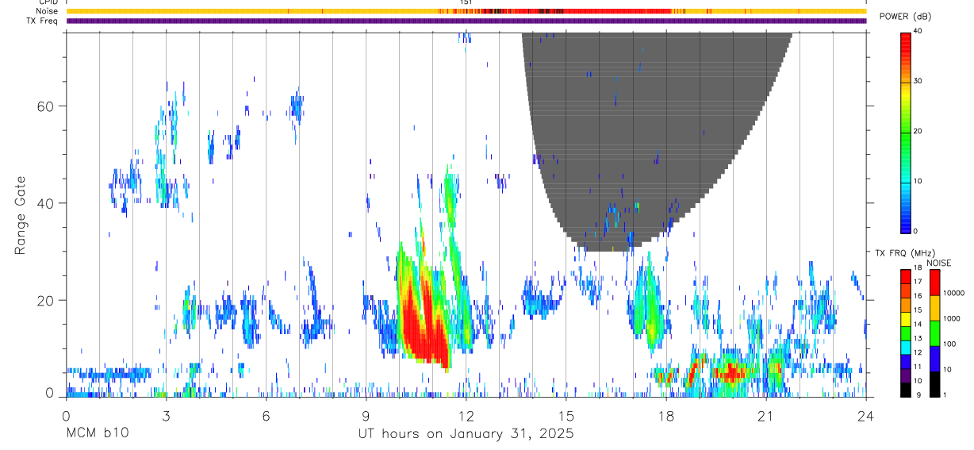The image size is (974, 450).
Task: Click hour 24 on the UT hours axis
Action: (866, 416)
